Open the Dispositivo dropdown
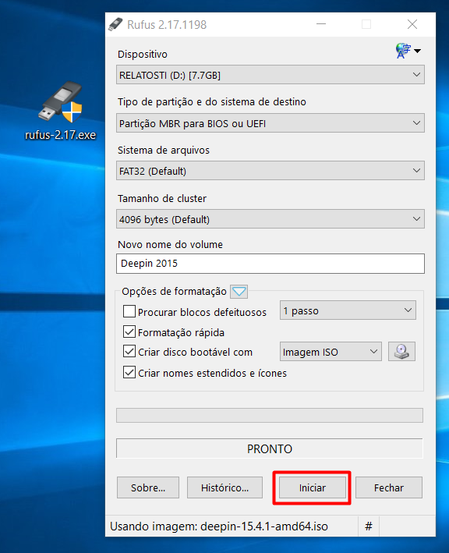Viewport: 449px width, 553px height. [x=270, y=75]
